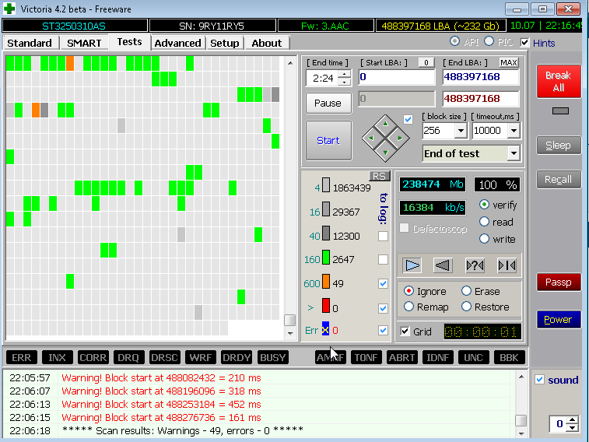Click the TONF status indicator
589x442 pixels.
(x=366, y=357)
